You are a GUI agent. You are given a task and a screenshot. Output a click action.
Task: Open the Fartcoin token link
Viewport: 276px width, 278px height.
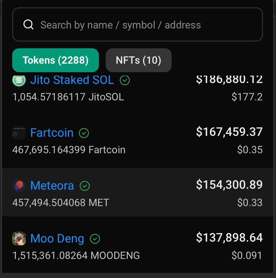tap(52, 133)
